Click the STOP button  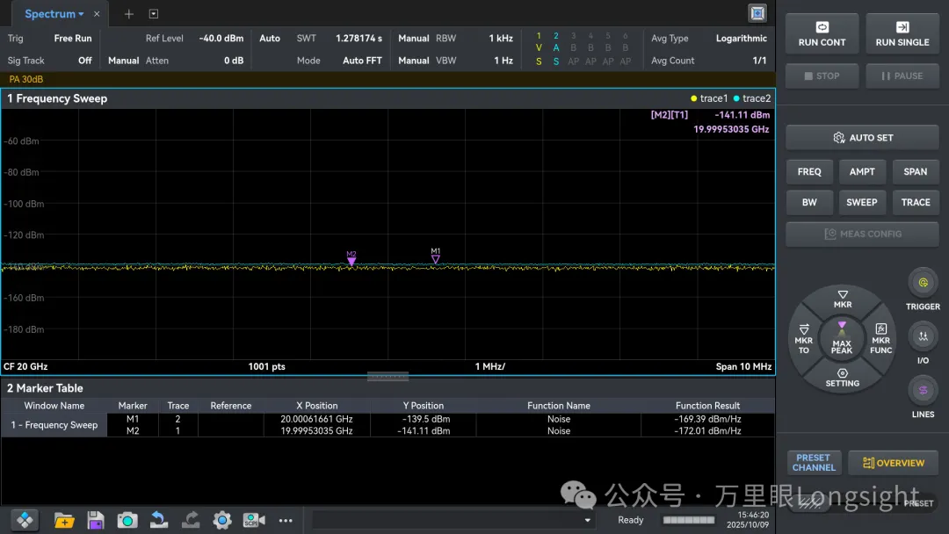click(x=822, y=76)
